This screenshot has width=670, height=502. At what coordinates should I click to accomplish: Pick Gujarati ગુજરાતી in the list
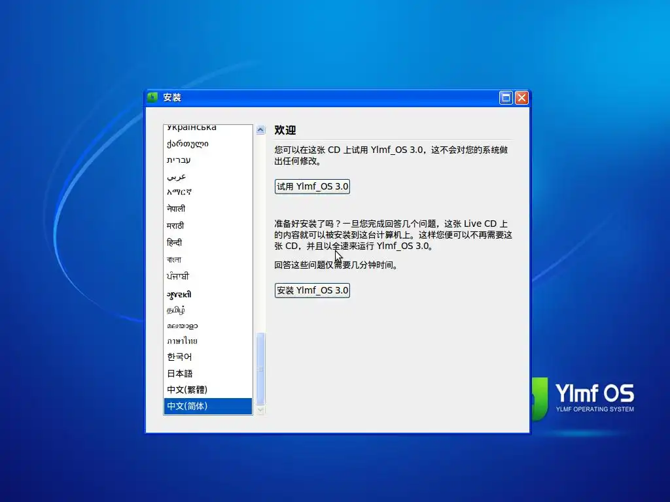point(207,294)
